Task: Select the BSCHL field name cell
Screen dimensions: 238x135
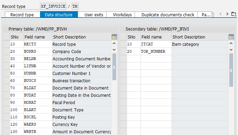Action: pyautogui.click(x=38, y=117)
